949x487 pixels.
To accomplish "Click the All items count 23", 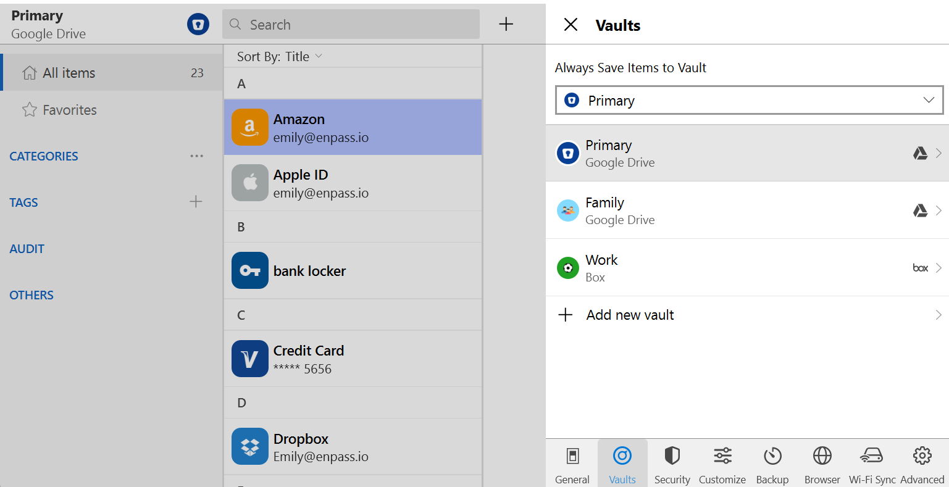I will pyautogui.click(x=197, y=73).
